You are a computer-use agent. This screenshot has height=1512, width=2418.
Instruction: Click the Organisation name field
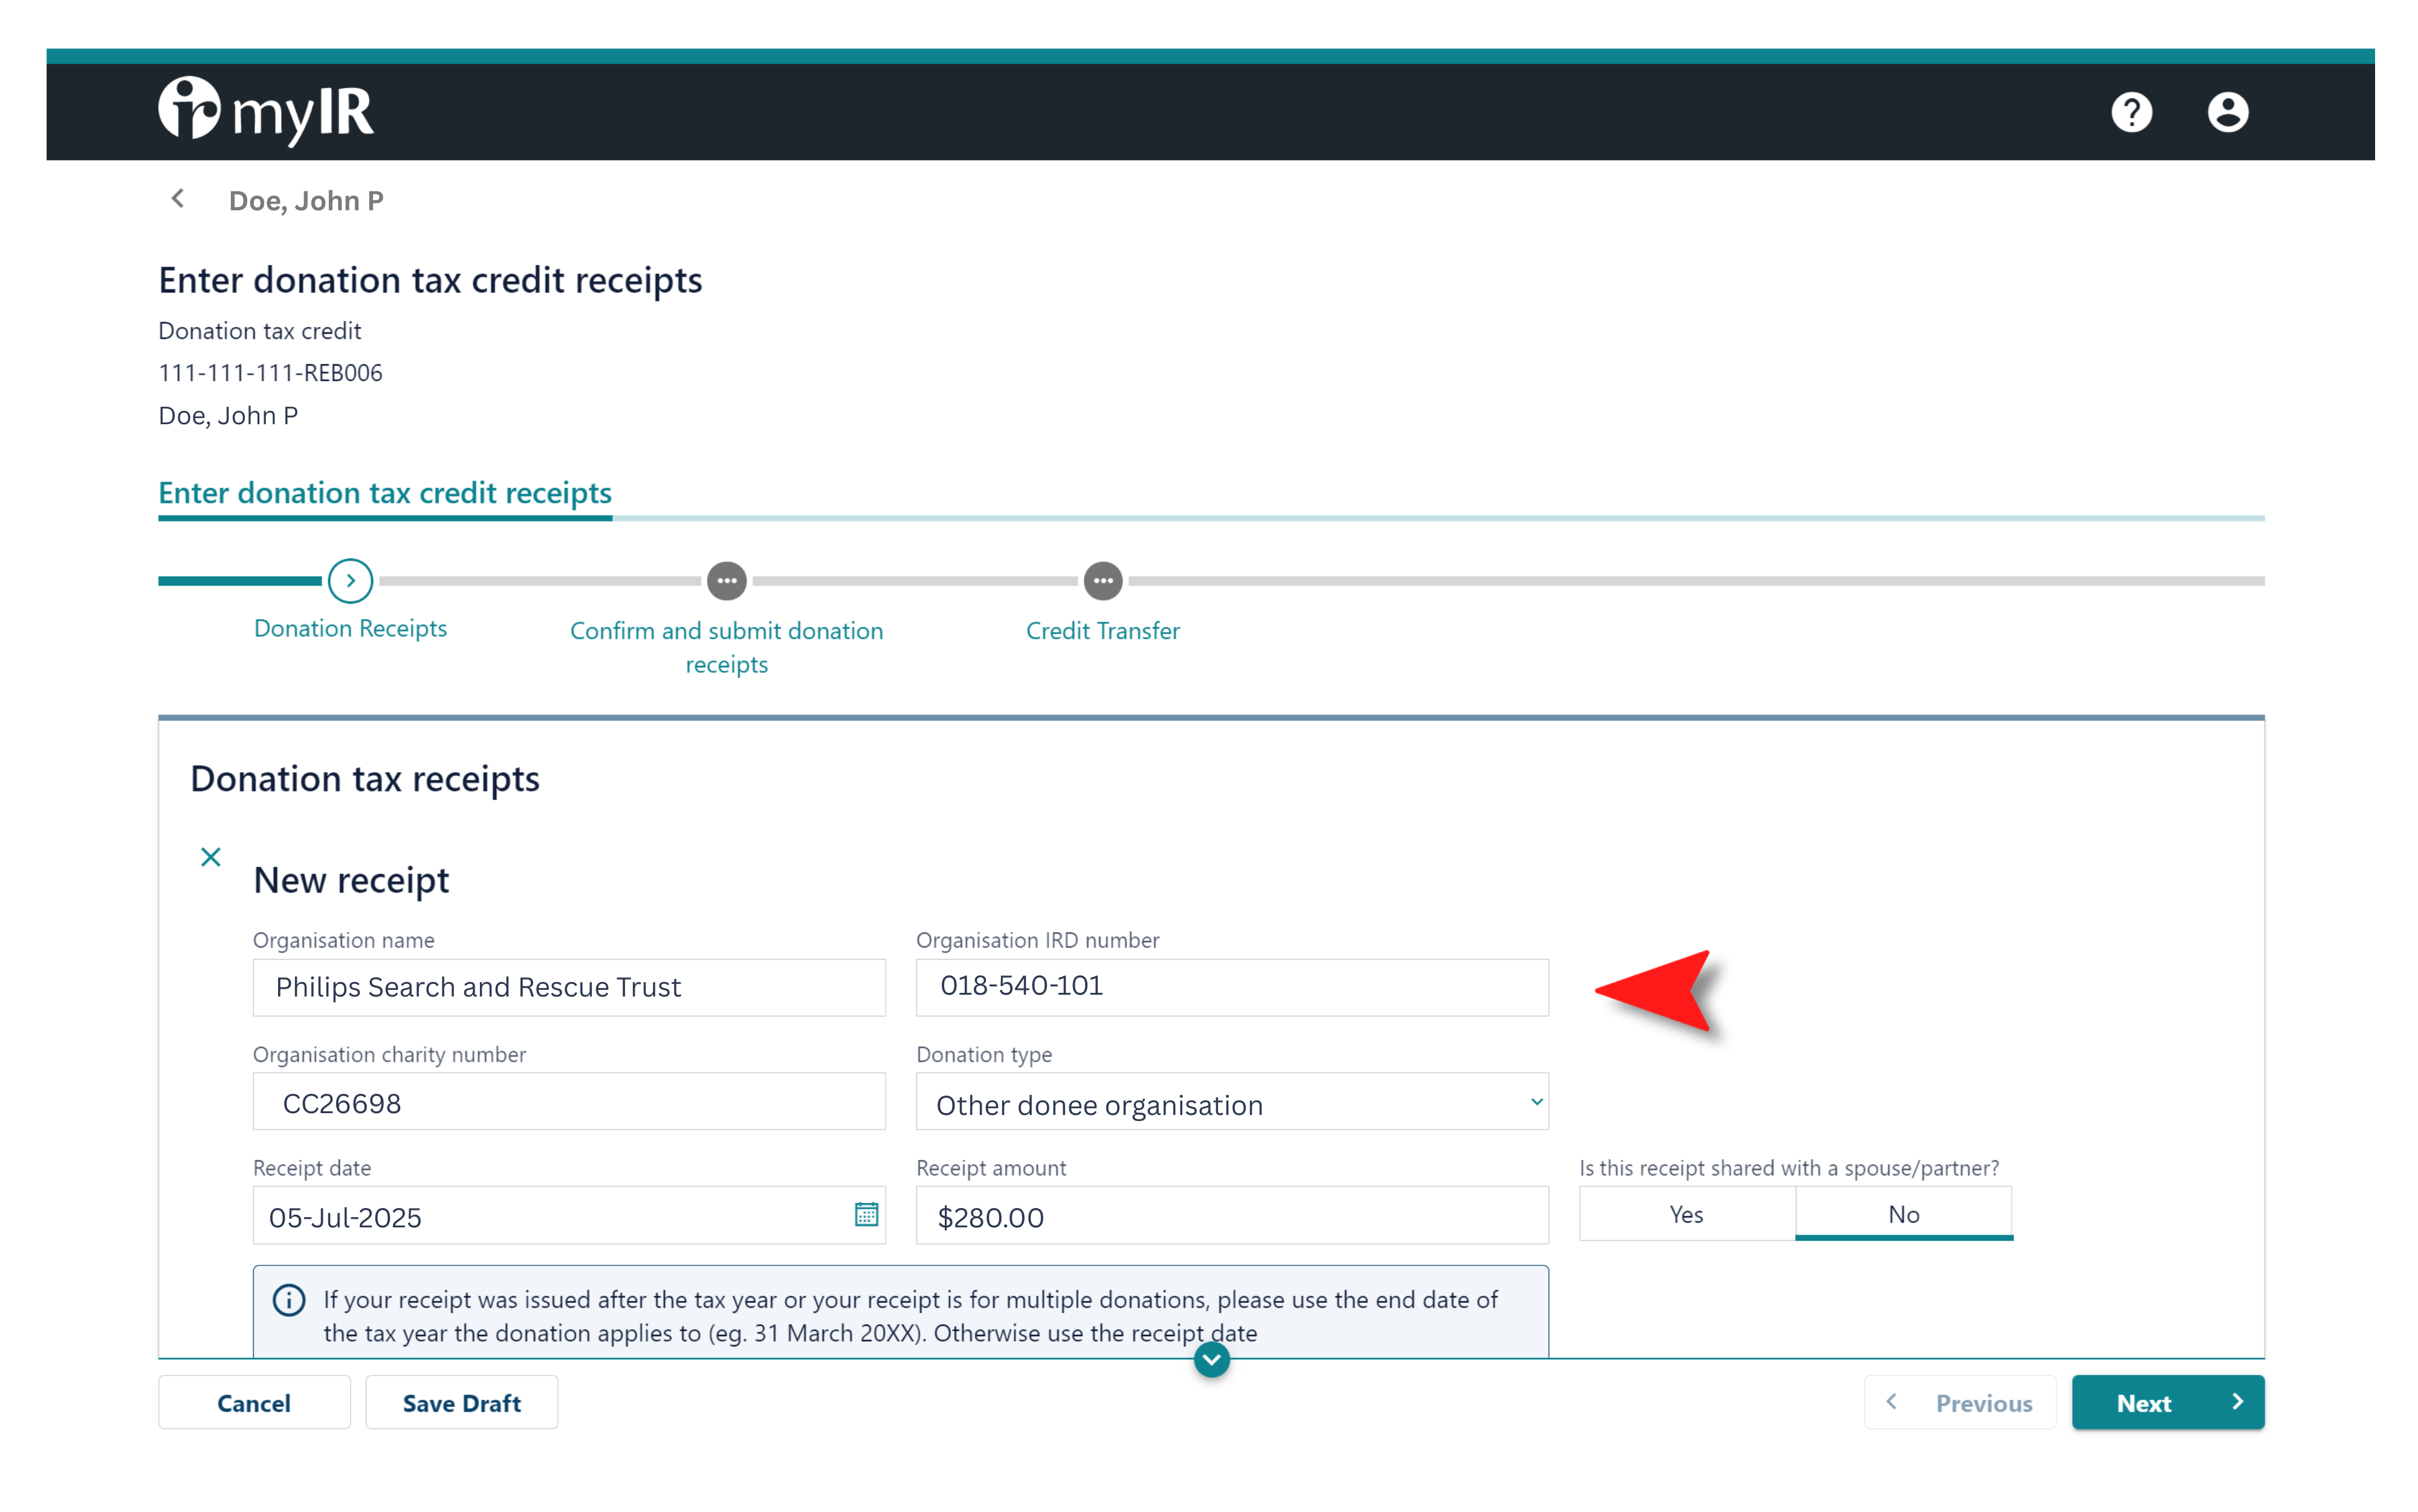pyautogui.click(x=569, y=987)
